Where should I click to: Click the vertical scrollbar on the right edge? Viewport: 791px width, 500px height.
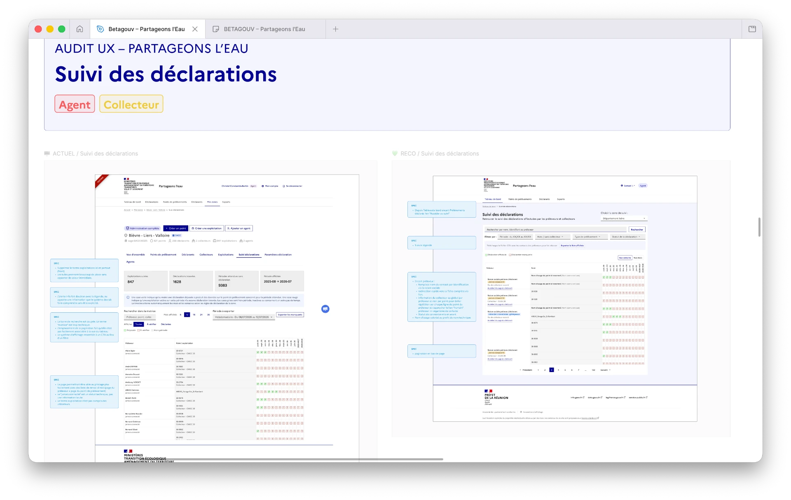point(759,227)
